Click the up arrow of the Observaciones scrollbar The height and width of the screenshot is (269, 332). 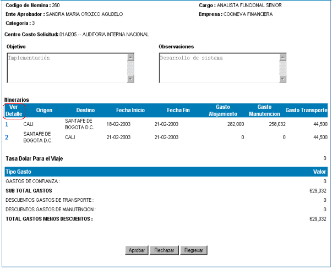284,57
